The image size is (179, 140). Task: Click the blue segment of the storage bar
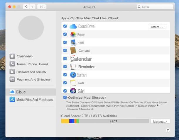coord(72,121)
